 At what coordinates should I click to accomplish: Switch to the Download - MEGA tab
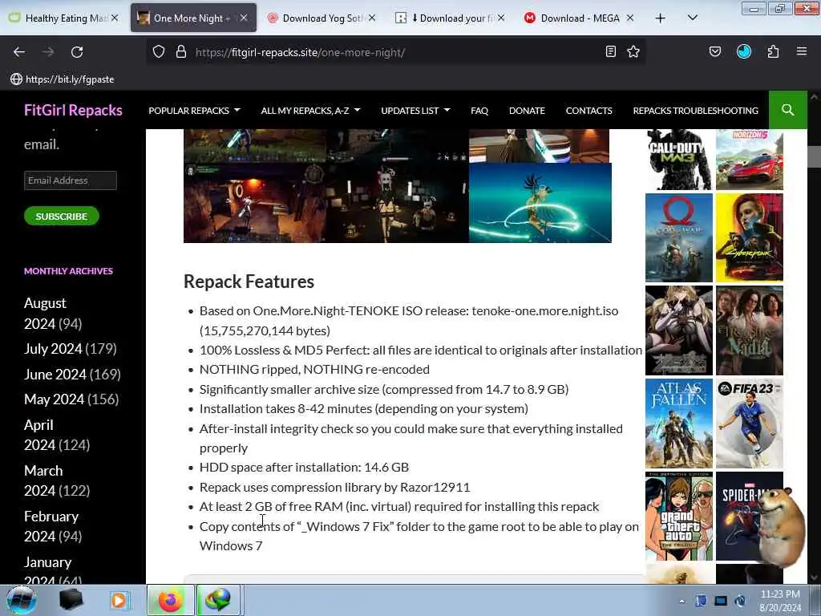[x=578, y=18]
